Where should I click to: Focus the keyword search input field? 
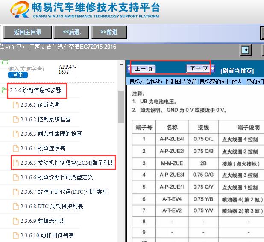click(x=26, y=69)
